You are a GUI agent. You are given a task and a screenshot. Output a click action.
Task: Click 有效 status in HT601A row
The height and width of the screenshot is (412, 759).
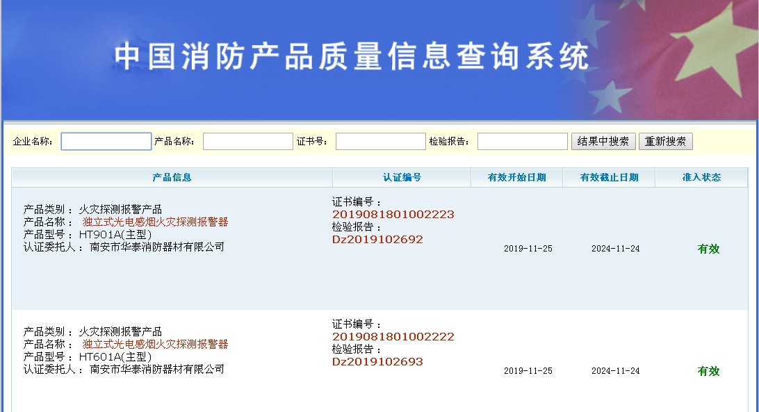click(708, 371)
